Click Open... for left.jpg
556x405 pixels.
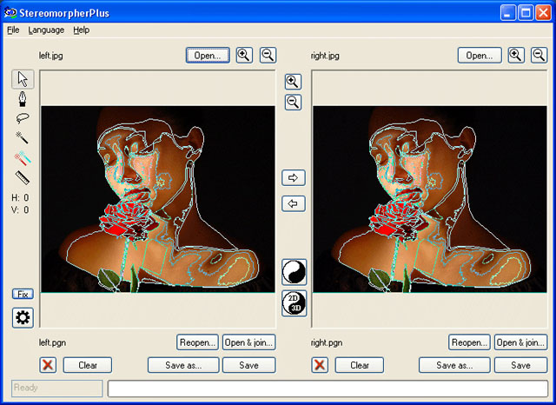click(208, 55)
